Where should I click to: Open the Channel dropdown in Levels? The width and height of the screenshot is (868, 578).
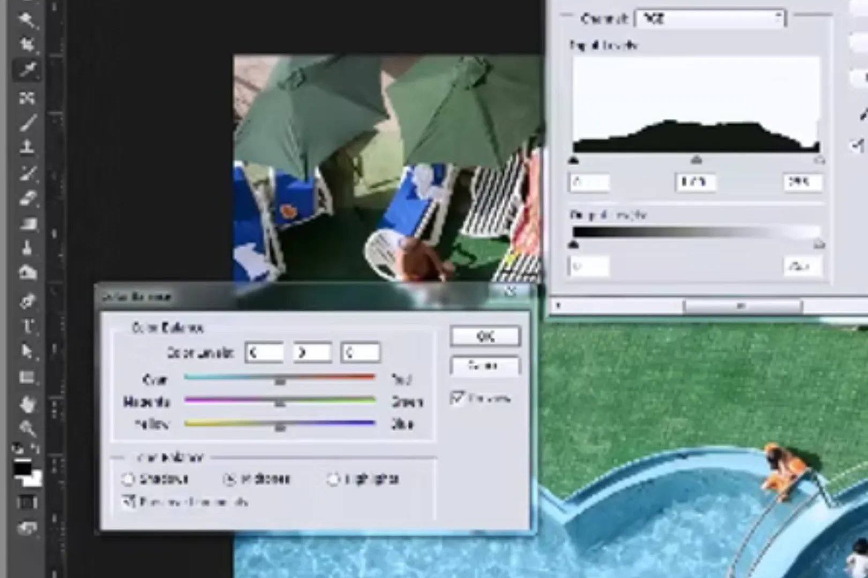(x=710, y=19)
